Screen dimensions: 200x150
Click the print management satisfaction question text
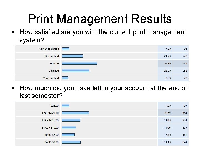[x=103, y=36]
